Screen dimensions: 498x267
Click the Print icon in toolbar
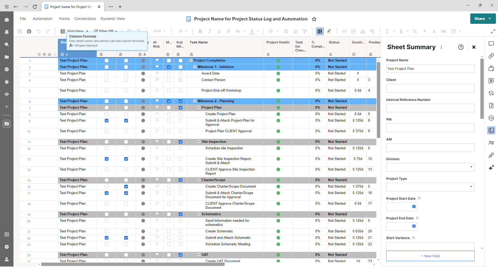[29, 31]
